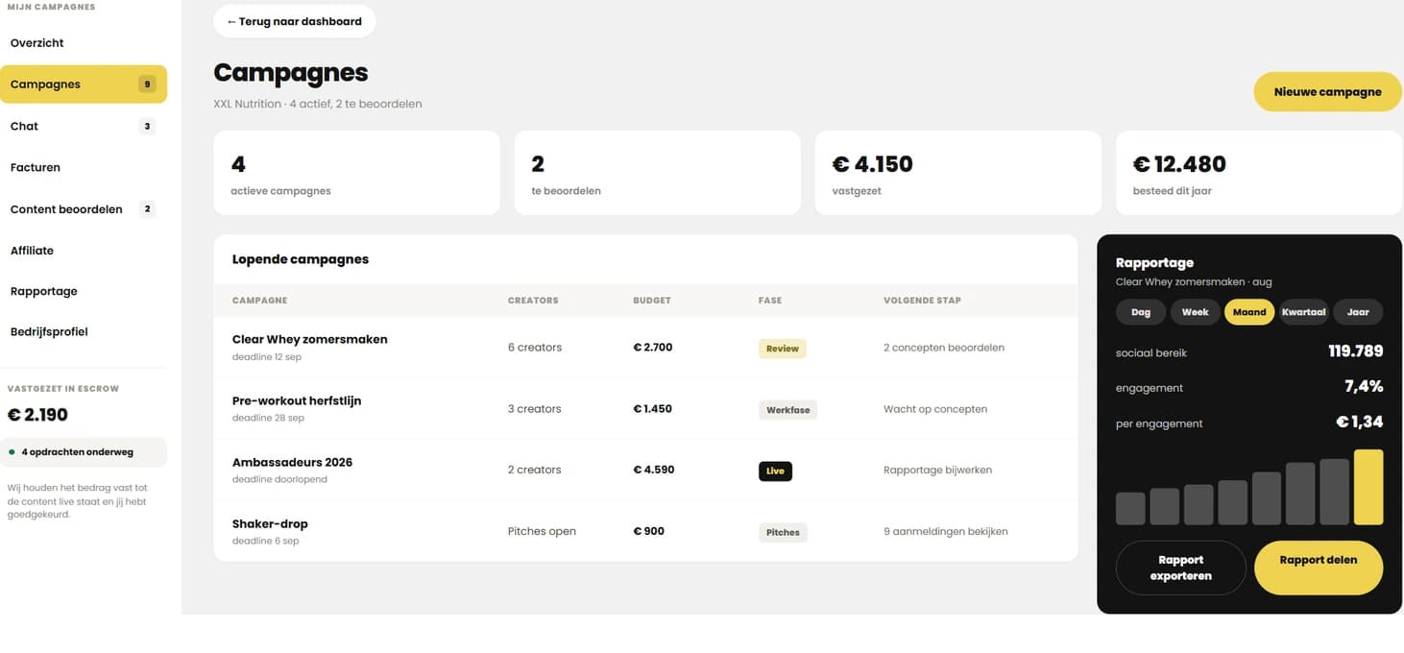
Task: Click 9 aanmeldingen bekijken step
Action: (x=946, y=531)
